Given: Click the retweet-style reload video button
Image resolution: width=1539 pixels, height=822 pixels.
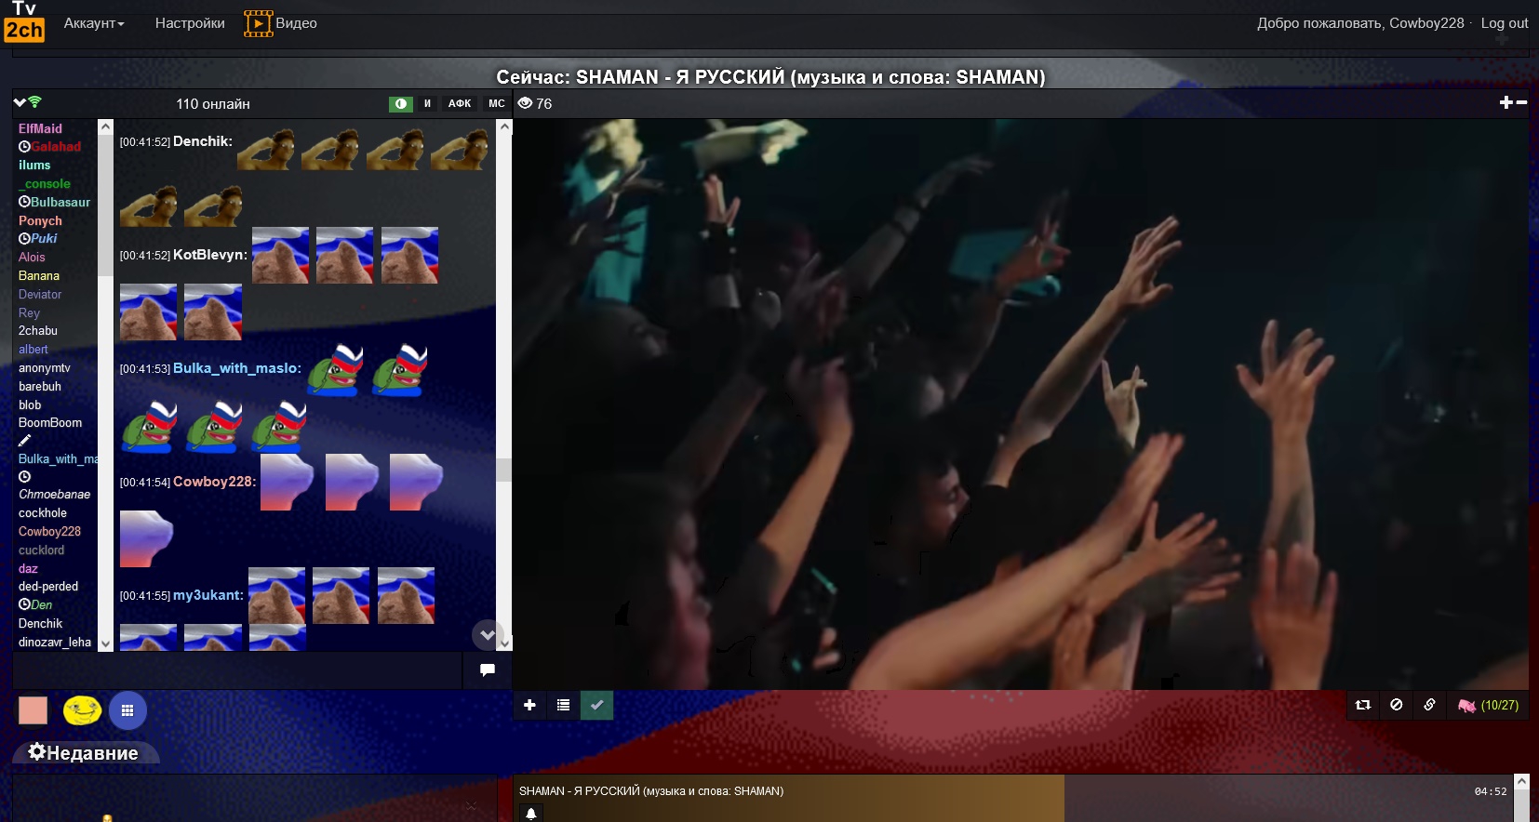Looking at the screenshot, I should point(1363,705).
